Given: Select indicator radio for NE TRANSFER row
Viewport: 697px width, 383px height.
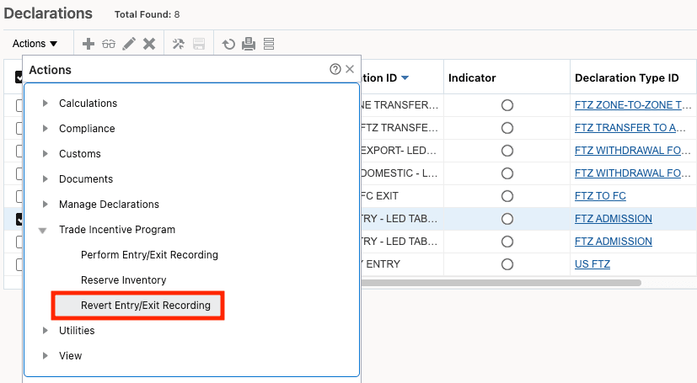Looking at the screenshot, I should point(507,105).
